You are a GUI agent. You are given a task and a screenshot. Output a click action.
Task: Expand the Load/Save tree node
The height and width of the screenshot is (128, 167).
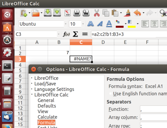point(32,83)
